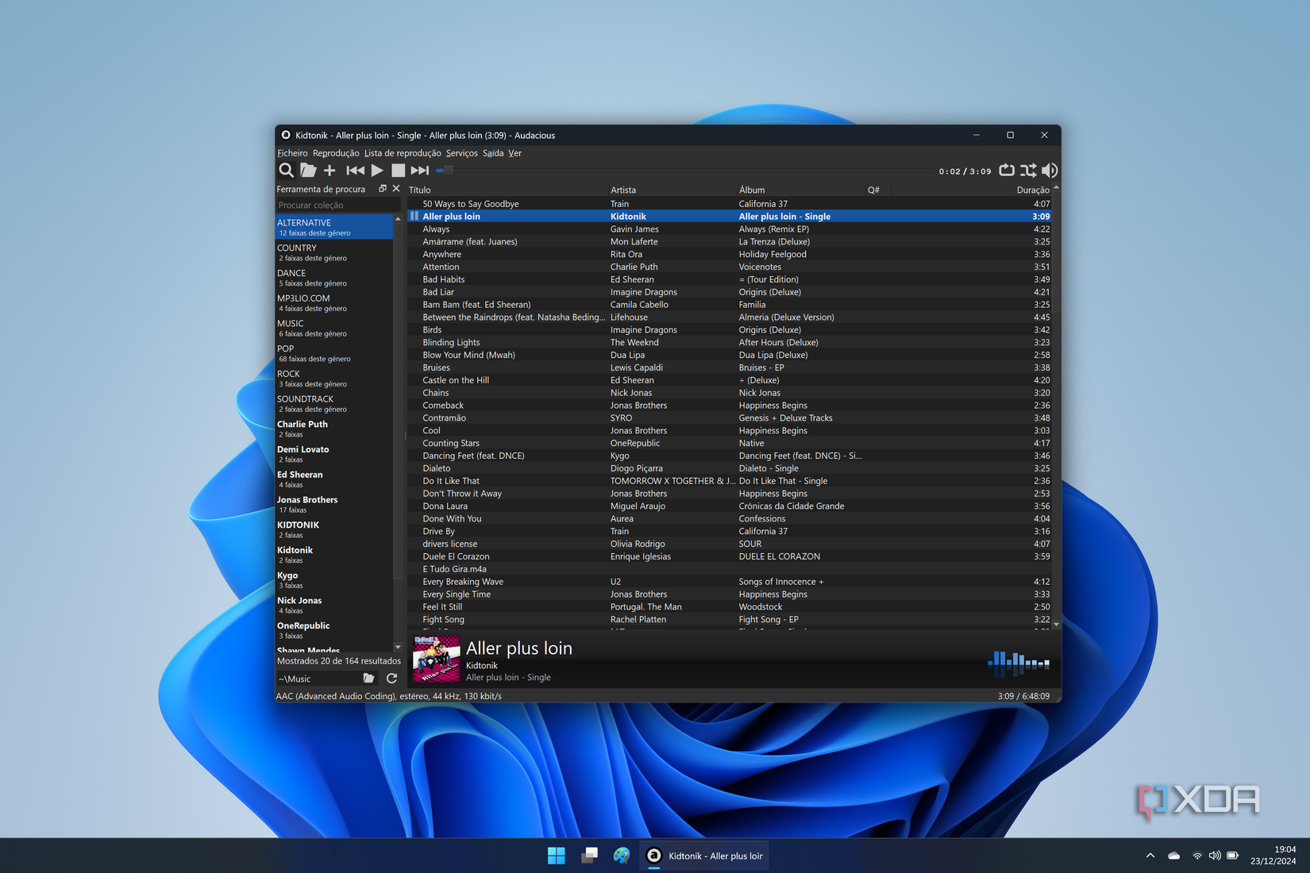The height and width of the screenshot is (873, 1310).
Task: Select the SOUNDTRACK genre entry
Action: [334, 403]
